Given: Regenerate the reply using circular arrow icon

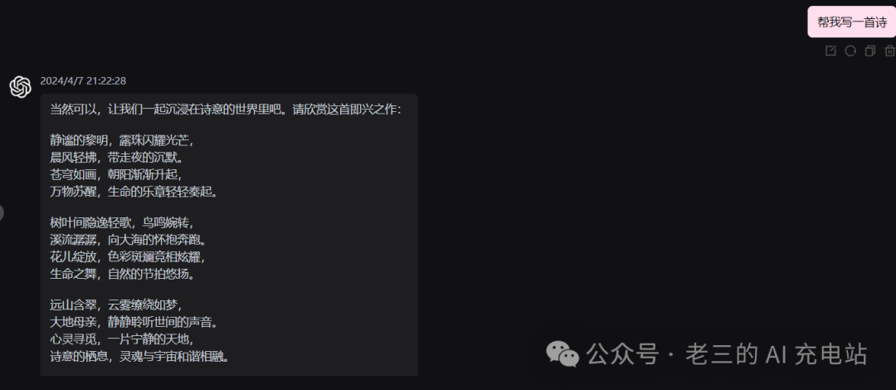Looking at the screenshot, I should pos(850,51).
